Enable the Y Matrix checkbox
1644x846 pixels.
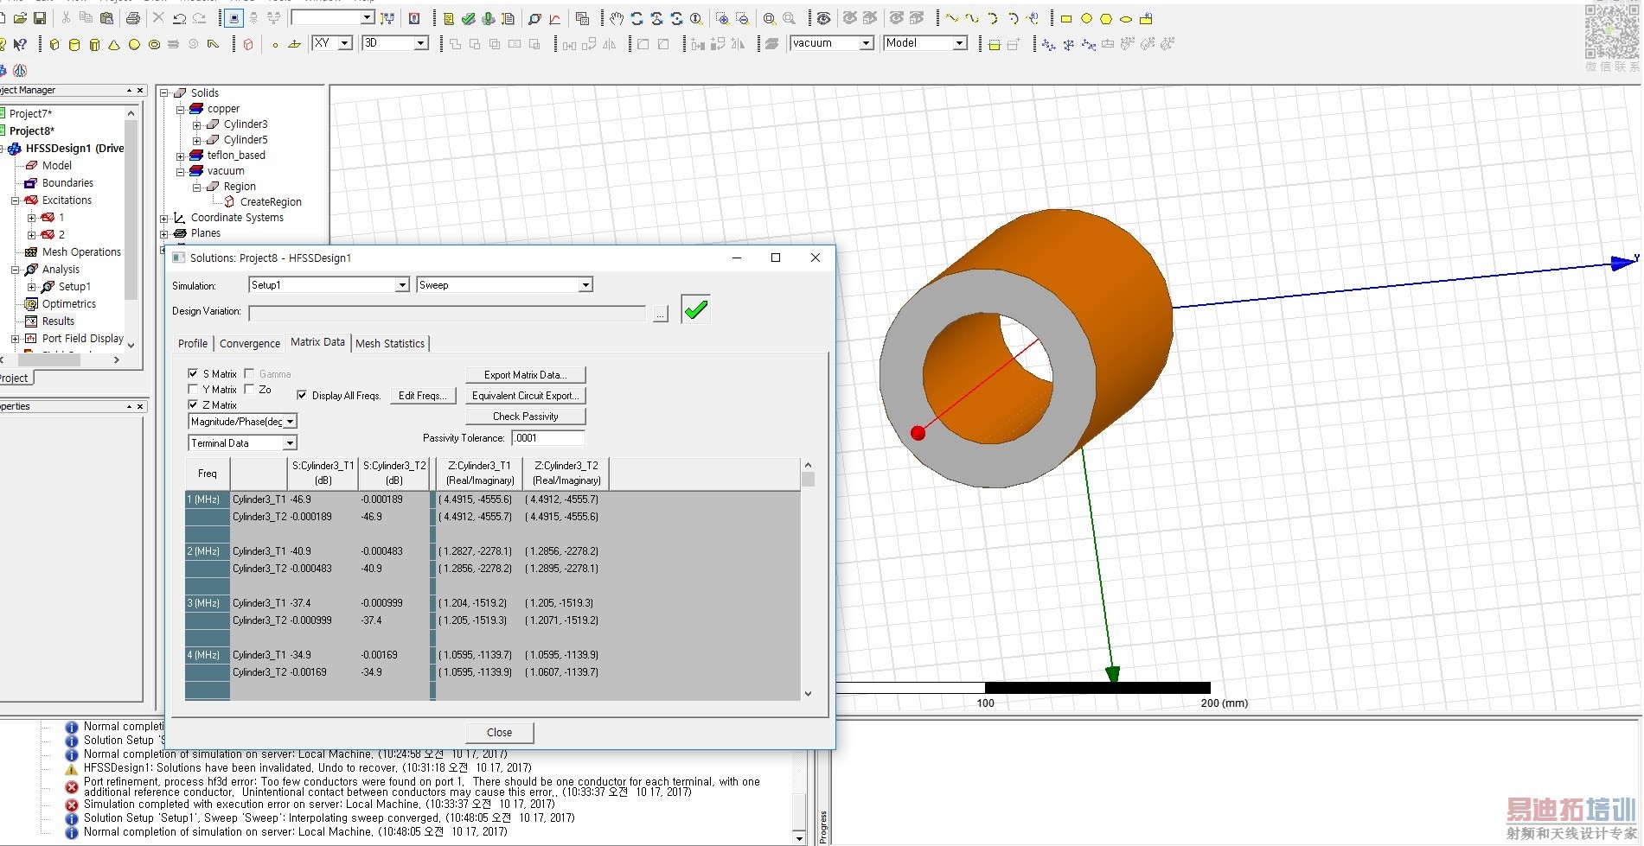coord(193,389)
